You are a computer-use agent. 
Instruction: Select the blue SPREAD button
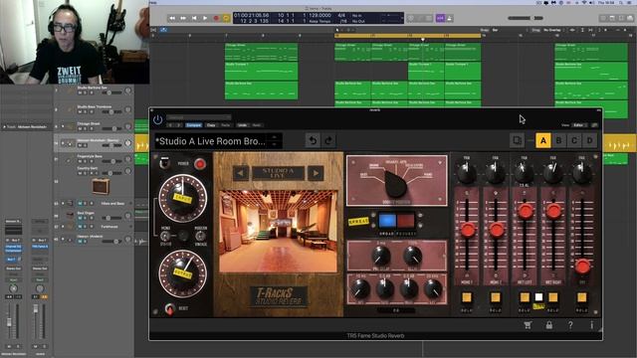click(x=387, y=221)
